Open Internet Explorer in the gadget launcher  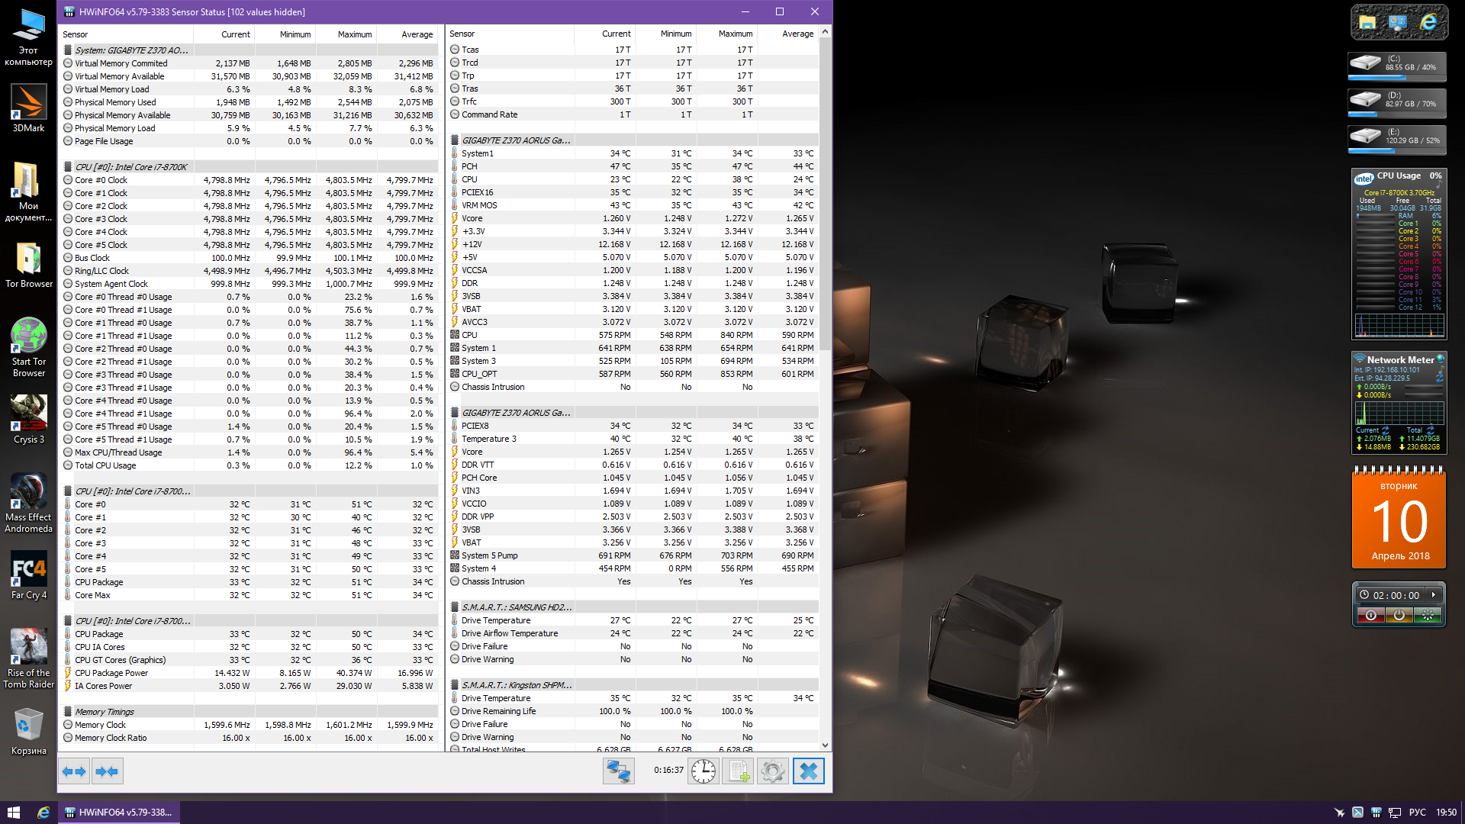pos(1428,23)
